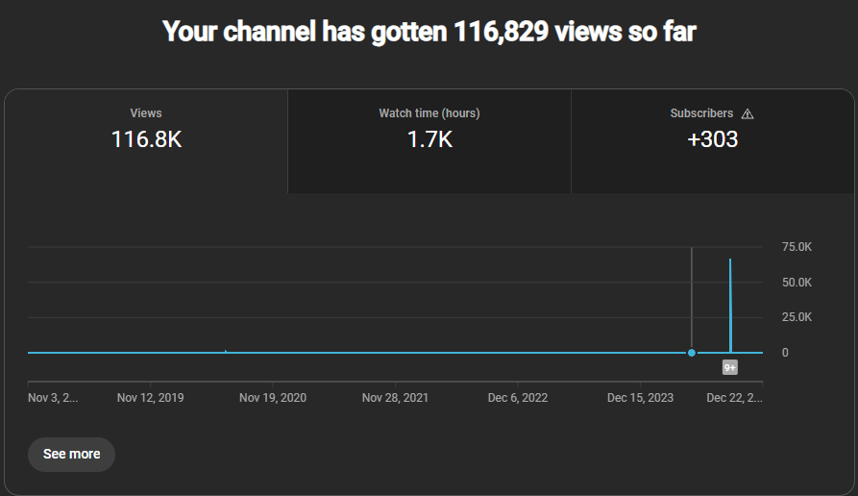The width and height of the screenshot is (858, 496).
Task: Click the channel views headline text
Action: pos(429,31)
